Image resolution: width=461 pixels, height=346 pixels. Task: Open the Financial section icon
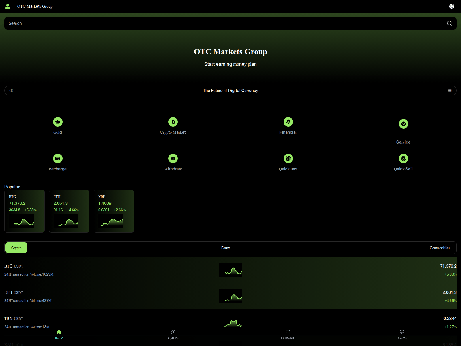[x=288, y=122]
